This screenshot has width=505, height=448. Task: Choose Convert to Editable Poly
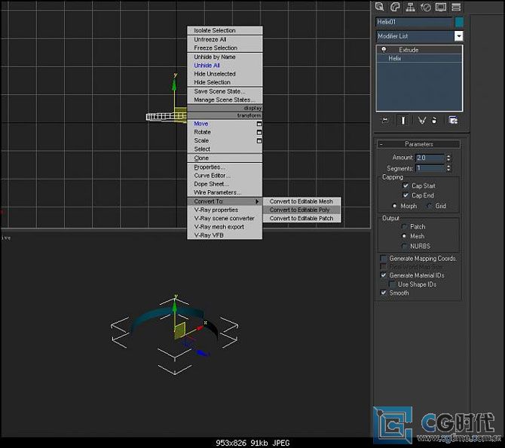coord(301,210)
